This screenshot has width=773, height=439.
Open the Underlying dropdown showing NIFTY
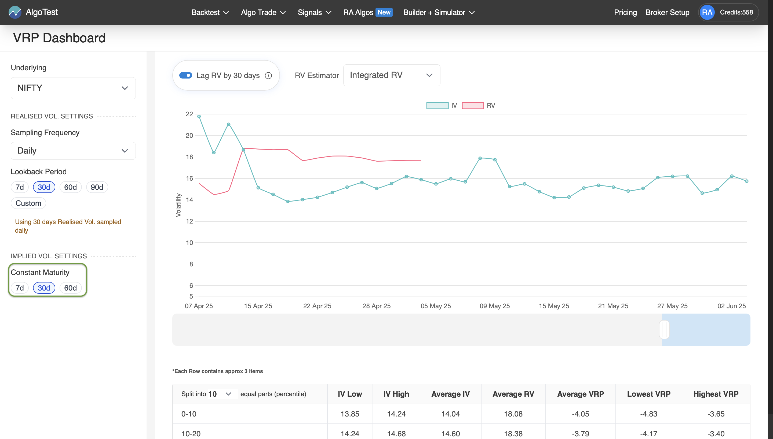(73, 88)
